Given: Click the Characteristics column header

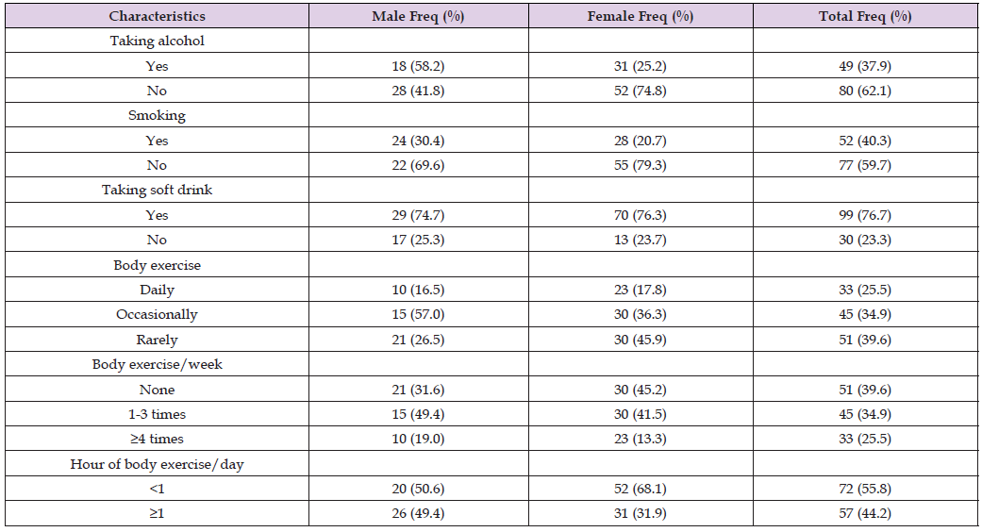Looking at the screenshot, I should [x=157, y=16].
